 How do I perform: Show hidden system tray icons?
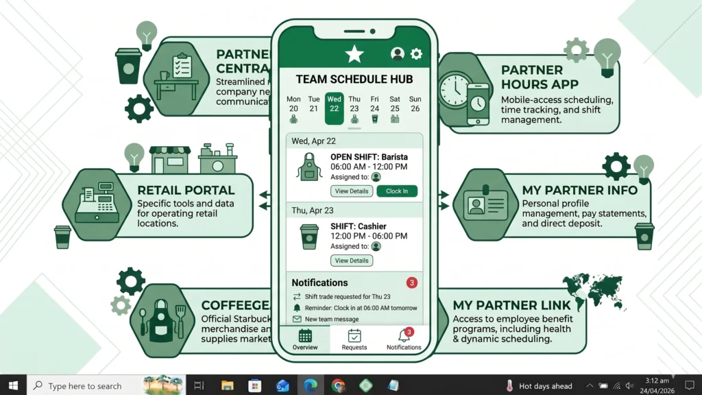click(x=590, y=385)
